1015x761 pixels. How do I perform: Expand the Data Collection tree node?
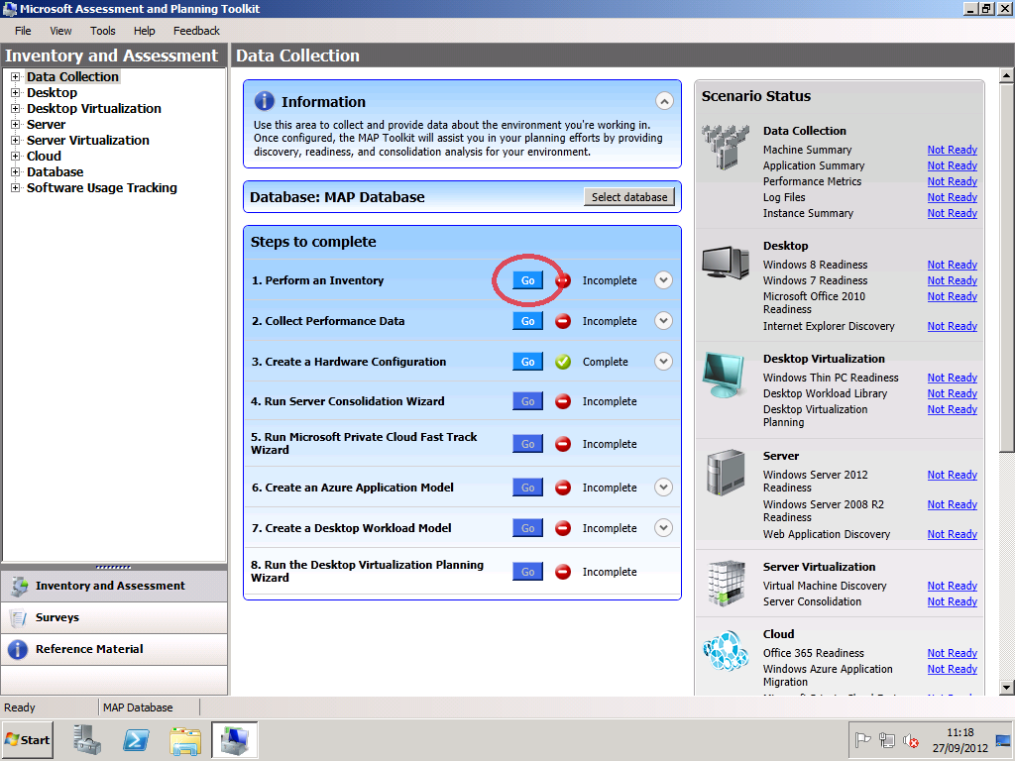point(16,77)
